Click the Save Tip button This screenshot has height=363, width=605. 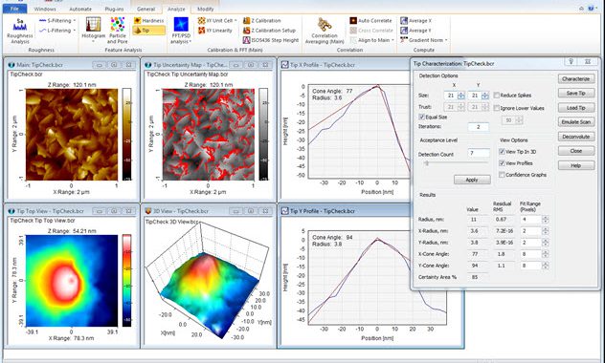coord(576,94)
